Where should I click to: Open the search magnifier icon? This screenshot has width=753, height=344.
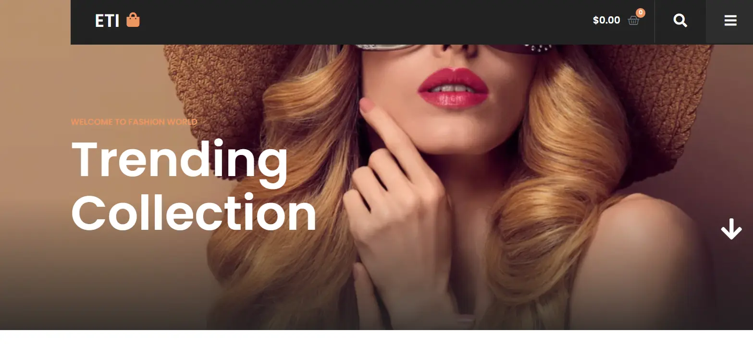pyautogui.click(x=680, y=21)
